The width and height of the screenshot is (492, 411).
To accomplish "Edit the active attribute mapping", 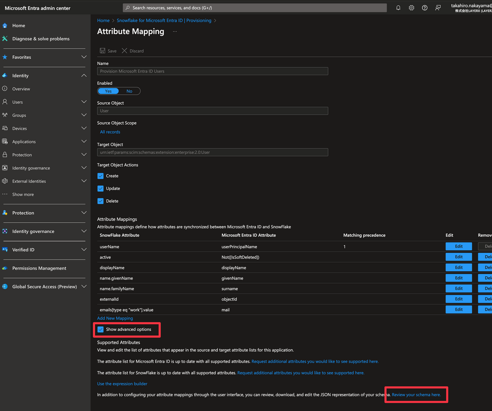I will coord(459,257).
